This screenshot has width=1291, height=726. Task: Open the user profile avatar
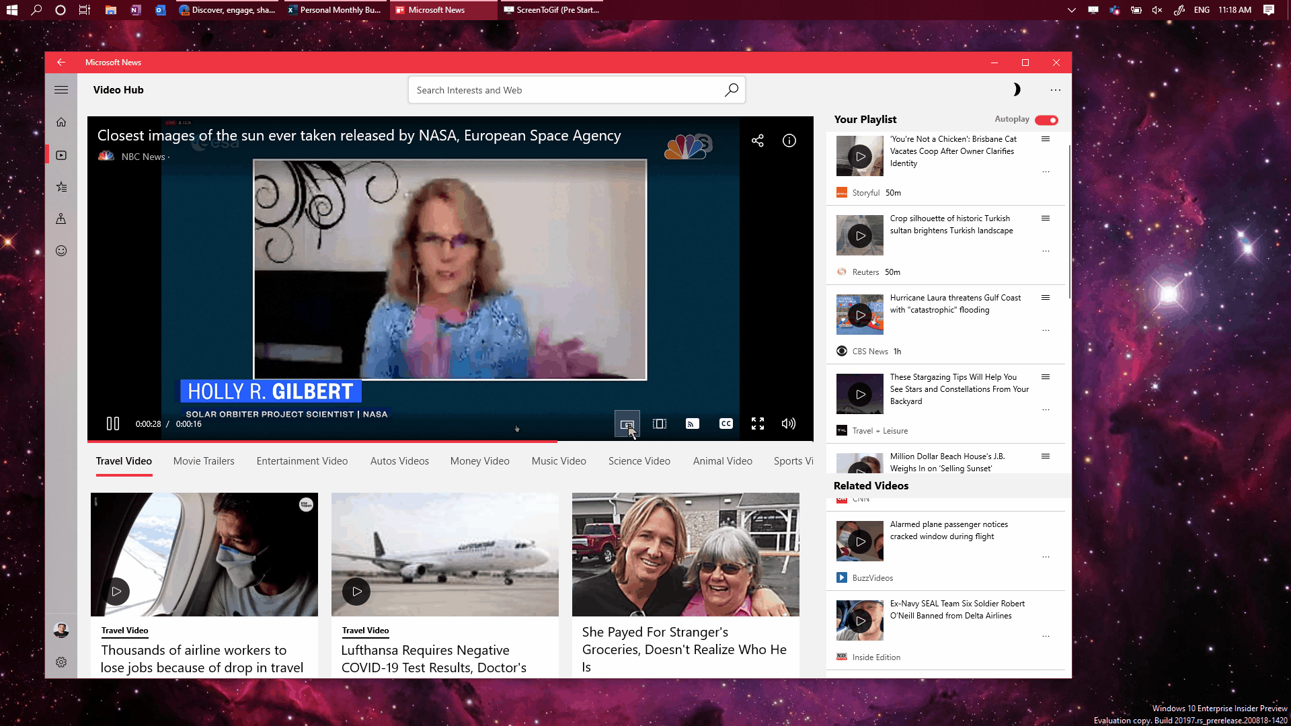(61, 631)
